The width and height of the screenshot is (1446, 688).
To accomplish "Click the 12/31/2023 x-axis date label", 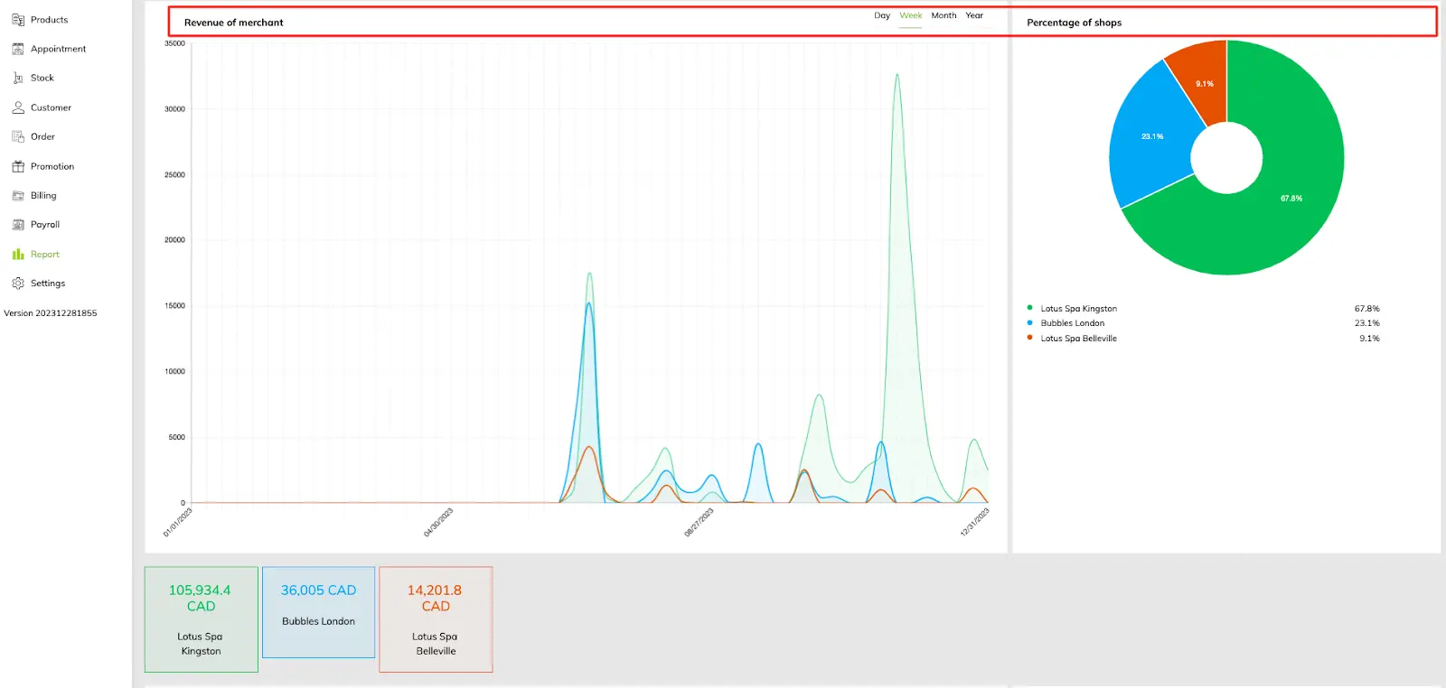I will 974,522.
